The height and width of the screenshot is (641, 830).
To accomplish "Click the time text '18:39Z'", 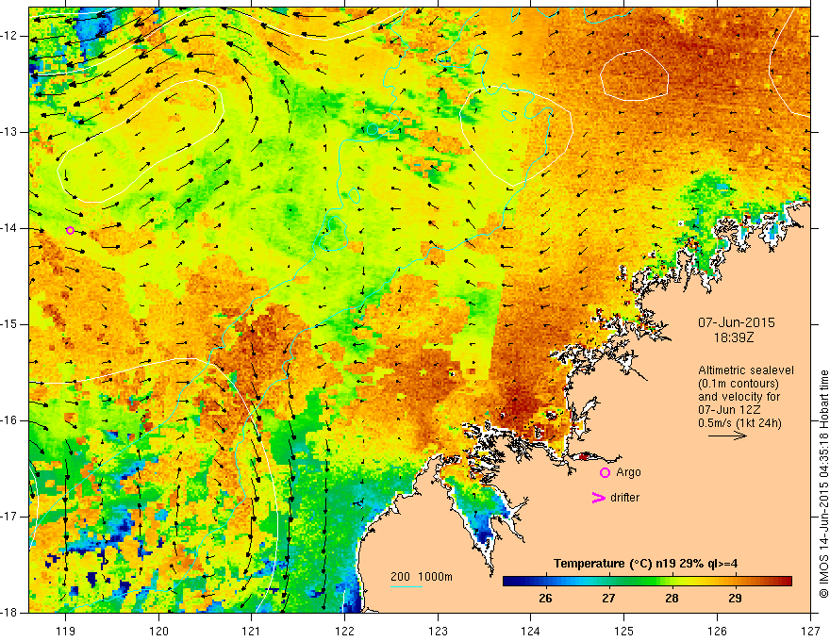I will point(734,337).
